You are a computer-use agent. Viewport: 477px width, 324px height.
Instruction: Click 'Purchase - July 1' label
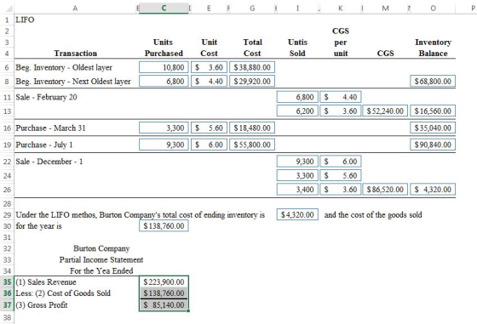(44, 145)
